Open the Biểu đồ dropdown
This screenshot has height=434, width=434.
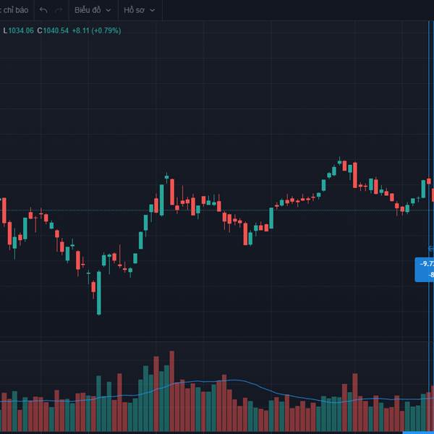pos(93,10)
